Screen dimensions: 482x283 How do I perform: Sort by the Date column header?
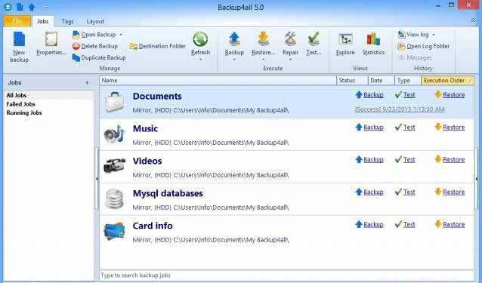[382, 81]
